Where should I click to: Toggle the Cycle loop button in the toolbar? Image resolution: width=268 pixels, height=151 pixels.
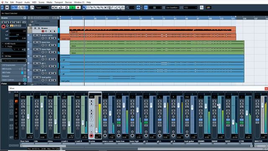(60, 8)
